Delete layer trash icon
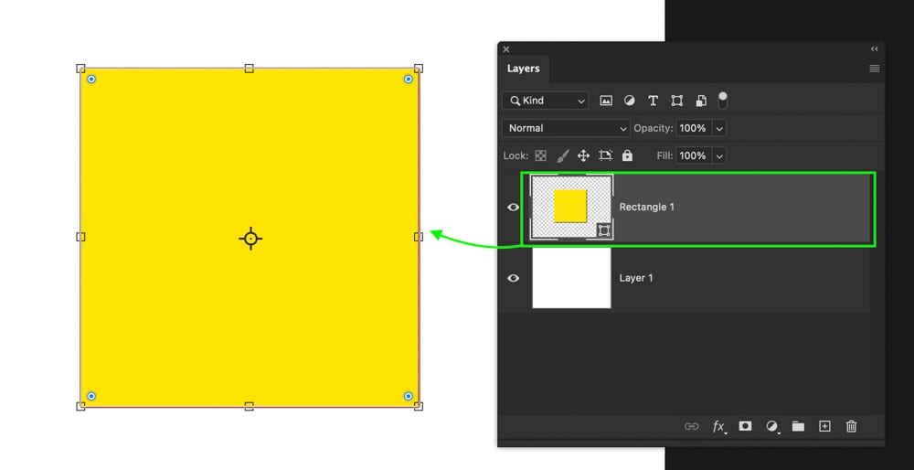The image size is (914, 470). (852, 426)
